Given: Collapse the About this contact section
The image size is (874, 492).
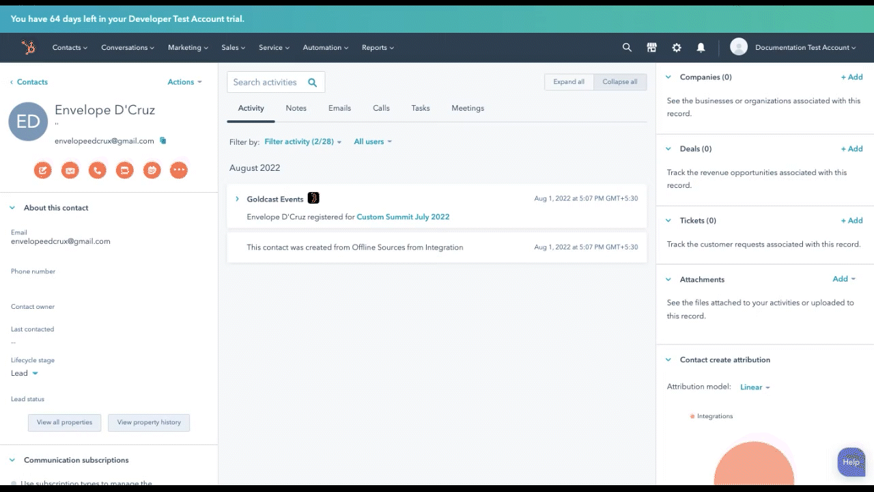Looking at the screenshot, I should (x=12, y=208).
